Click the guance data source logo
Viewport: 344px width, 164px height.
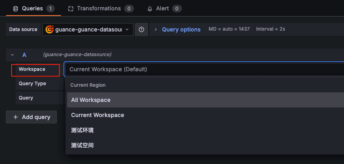click(50, 29)
